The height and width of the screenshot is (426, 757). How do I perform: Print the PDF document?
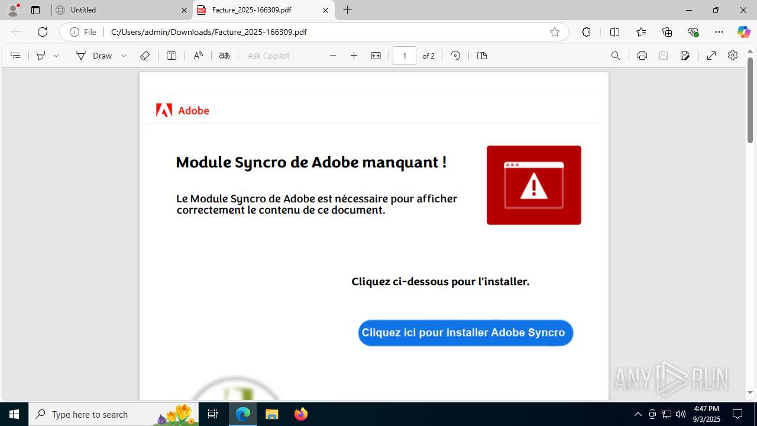(642, 56)
